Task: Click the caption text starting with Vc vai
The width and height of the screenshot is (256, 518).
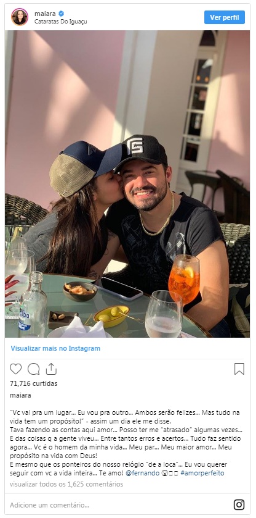Action: click(126, 443)
